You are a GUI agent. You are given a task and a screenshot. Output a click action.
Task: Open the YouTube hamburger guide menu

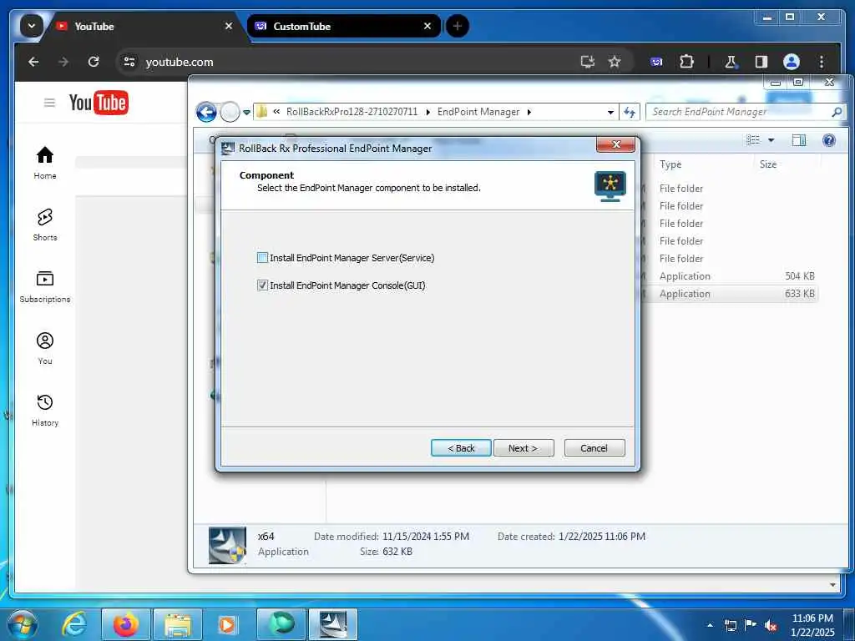(49, 103)
